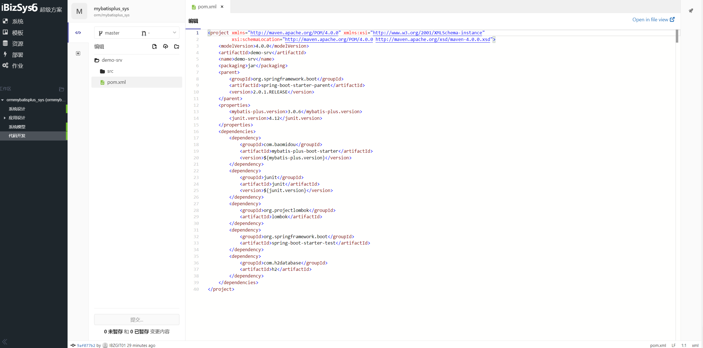The width and height of the screenshot is (703, 348).
Task: Click the xml language indicator
Action: (x=695, y=345)
